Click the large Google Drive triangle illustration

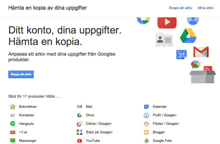(x=188, y=36)
